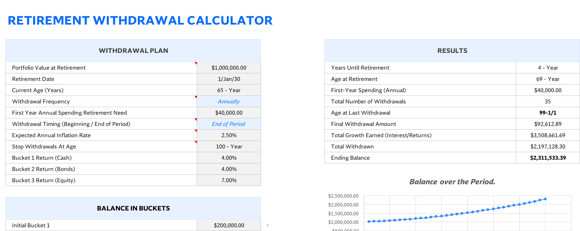Select the $92,612.89 result cell

point(548,124)
